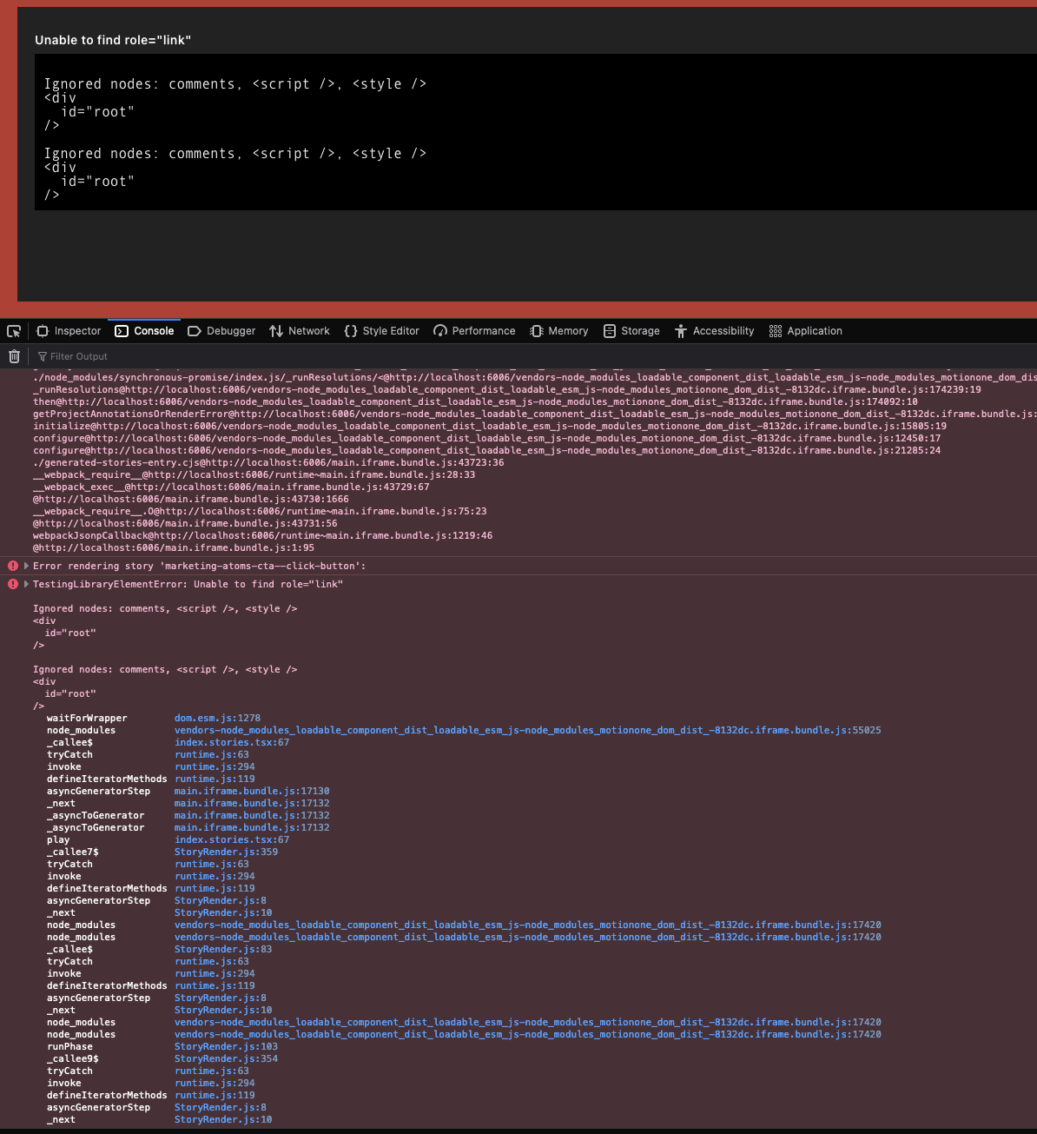Click the __webpack_exec__ trace line

tap(231, 487)
